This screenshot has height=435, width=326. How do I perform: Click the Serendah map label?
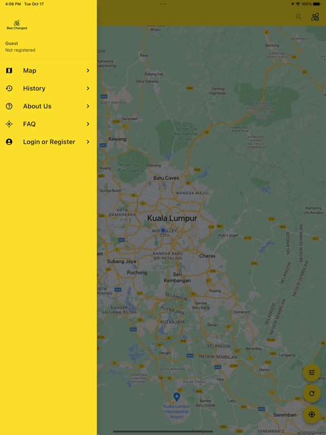coord(130,118)
